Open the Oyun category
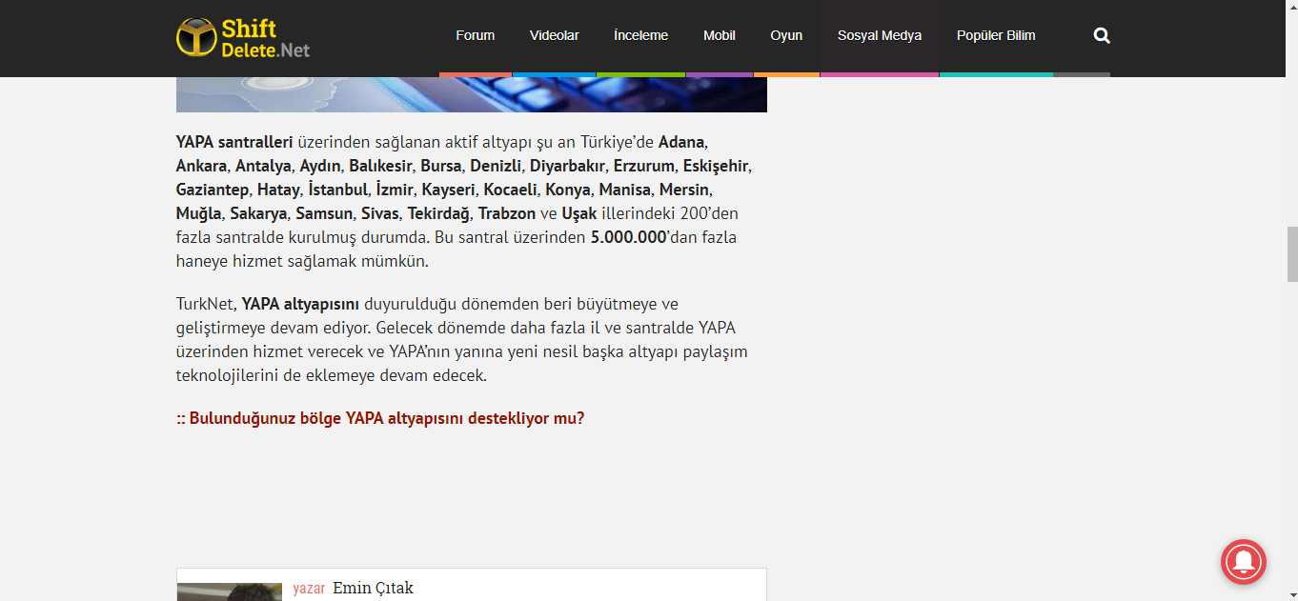Image resolution: width=1298 pixels, height=601 pixels. click(786, 36)
